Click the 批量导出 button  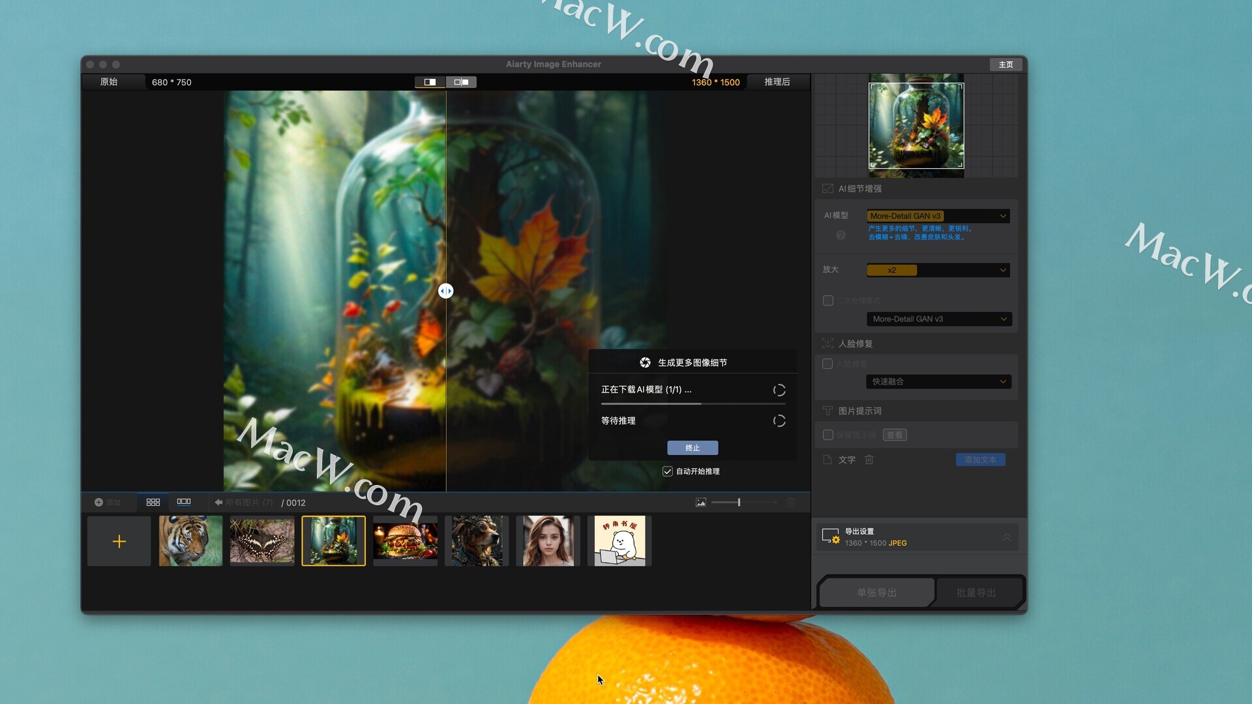(976, 593)
